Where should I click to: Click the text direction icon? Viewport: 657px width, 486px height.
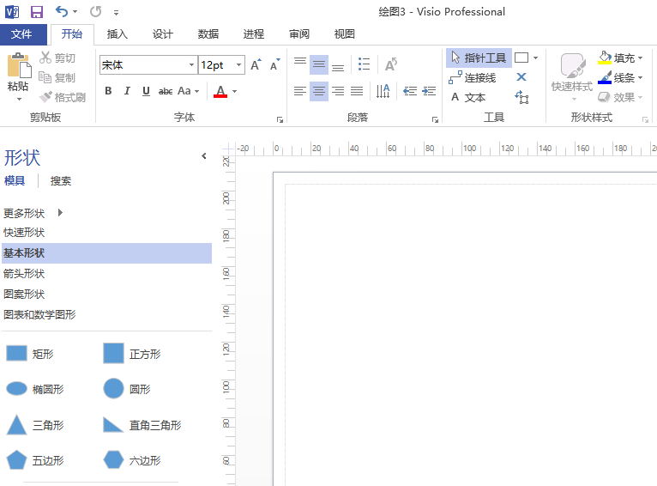(x=383, y=91)
